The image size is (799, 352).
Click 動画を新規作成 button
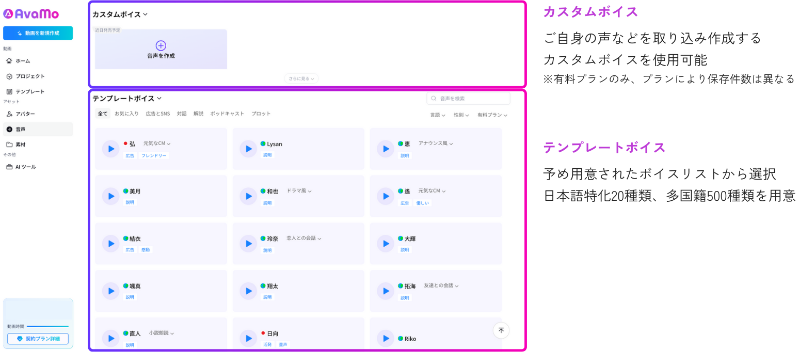click(38, 33)
